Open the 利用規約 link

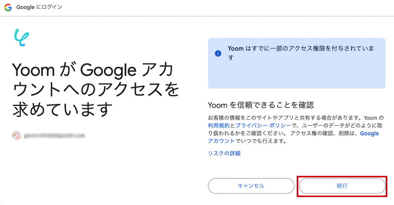(x=219, y=125)
